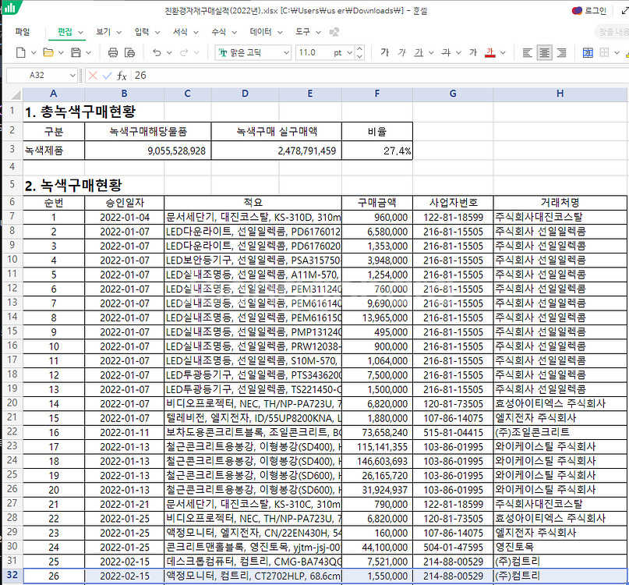Expand the underline style dropdown
Viewport: 629px width, 585px height.
(431, 52)
